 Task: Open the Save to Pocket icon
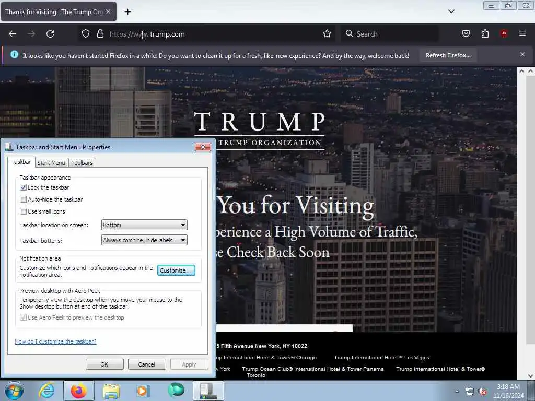pyautogui.click(x=466, y=34)
